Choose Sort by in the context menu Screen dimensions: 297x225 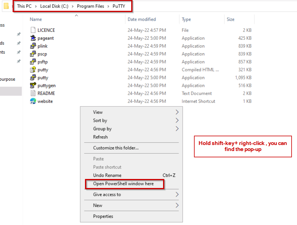point(131,120)
